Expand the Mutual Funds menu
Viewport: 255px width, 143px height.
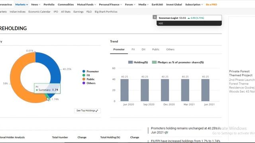click(x=86, y=4)
